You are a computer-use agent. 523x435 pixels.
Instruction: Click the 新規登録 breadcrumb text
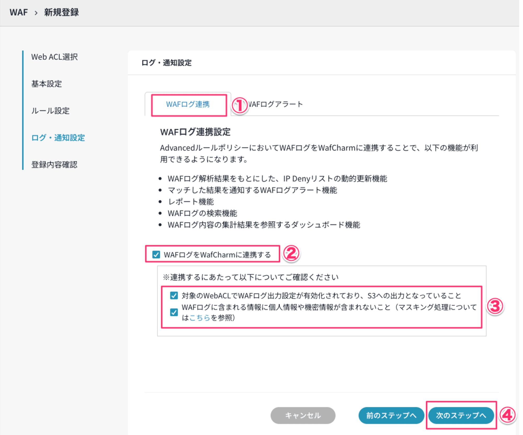61,12
